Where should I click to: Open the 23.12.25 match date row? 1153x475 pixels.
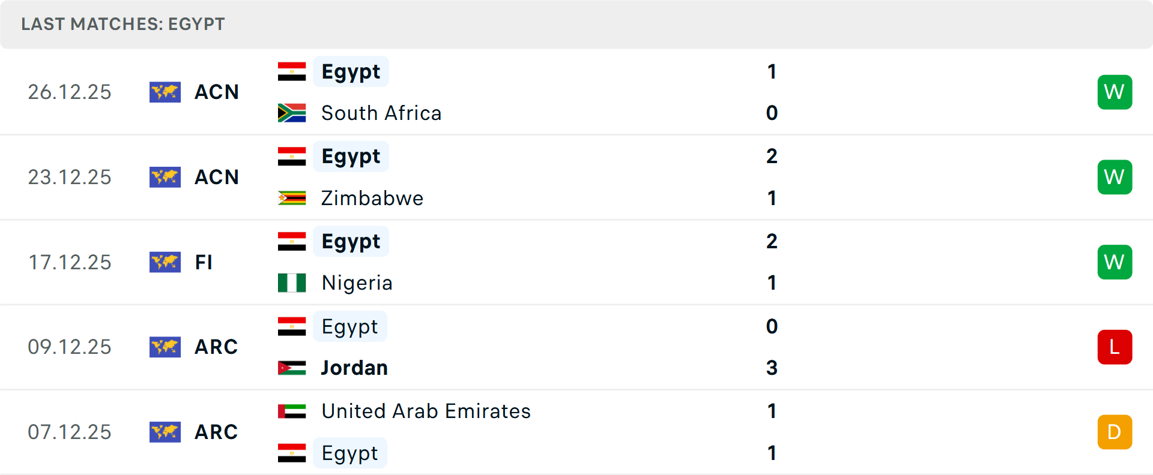point(70,178)
